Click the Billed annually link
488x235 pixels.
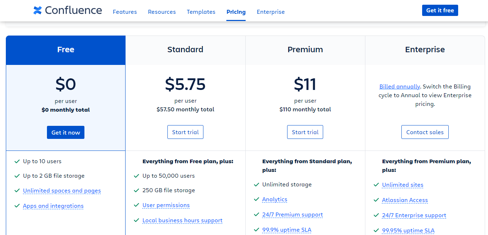pyautogui.click(x=400, y=87)
